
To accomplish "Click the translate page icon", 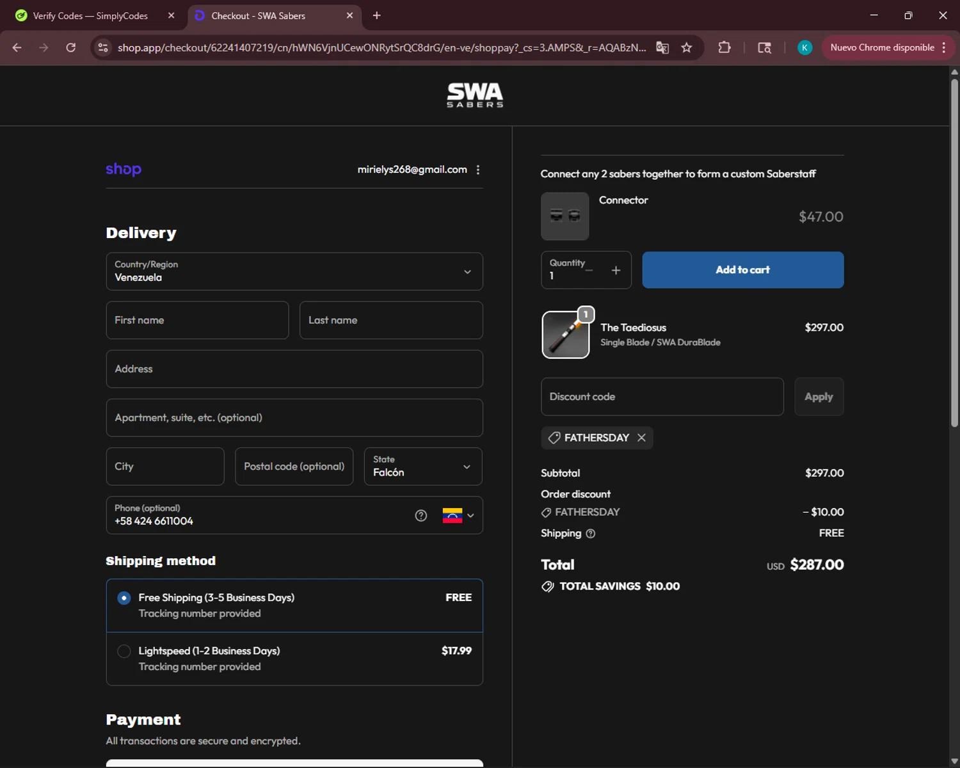I will pyautogui.click(x=662, y=47).
